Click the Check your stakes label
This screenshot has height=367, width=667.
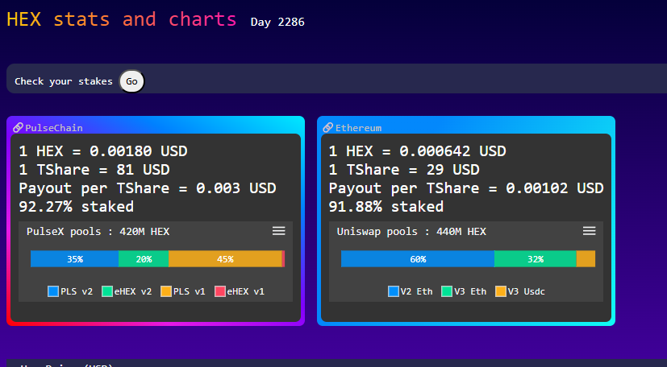coord(64,81)
